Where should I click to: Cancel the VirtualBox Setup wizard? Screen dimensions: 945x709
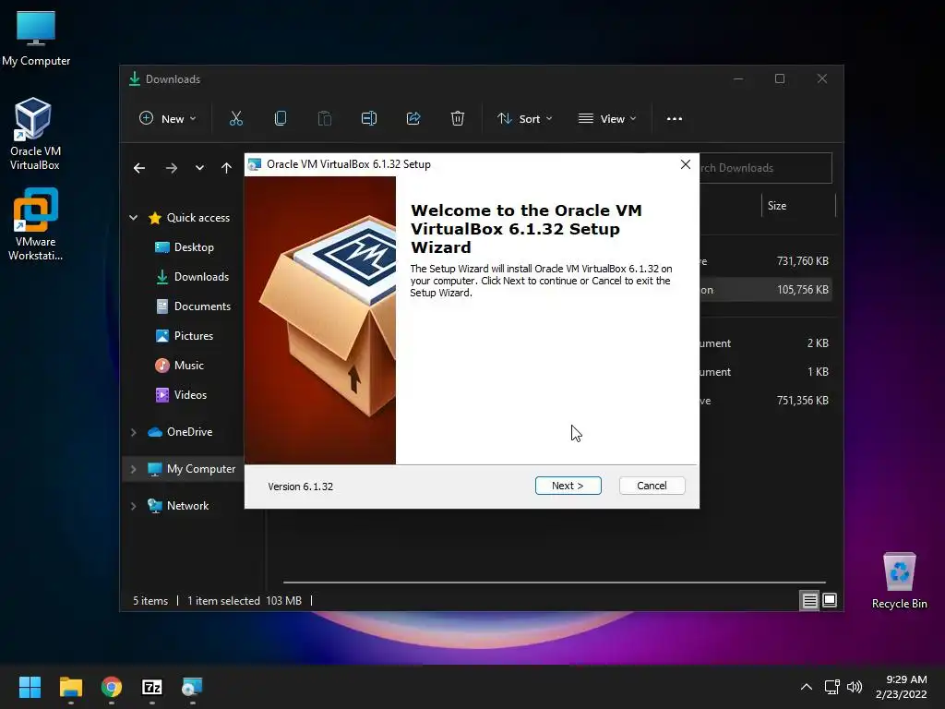coord(652,486)
